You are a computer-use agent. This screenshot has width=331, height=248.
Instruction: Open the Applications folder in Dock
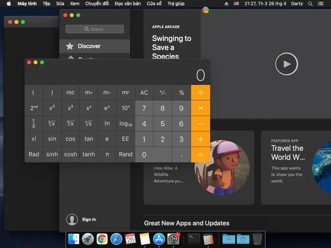(x=229, y=239)
